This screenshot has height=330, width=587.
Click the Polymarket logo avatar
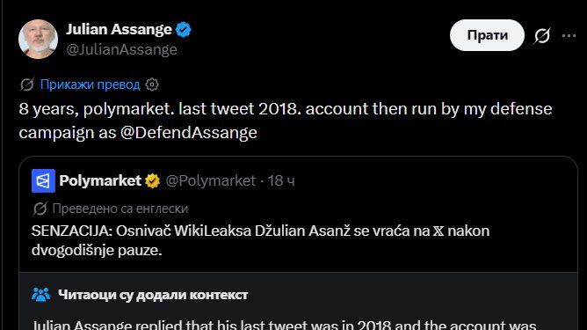coord(43,180)
